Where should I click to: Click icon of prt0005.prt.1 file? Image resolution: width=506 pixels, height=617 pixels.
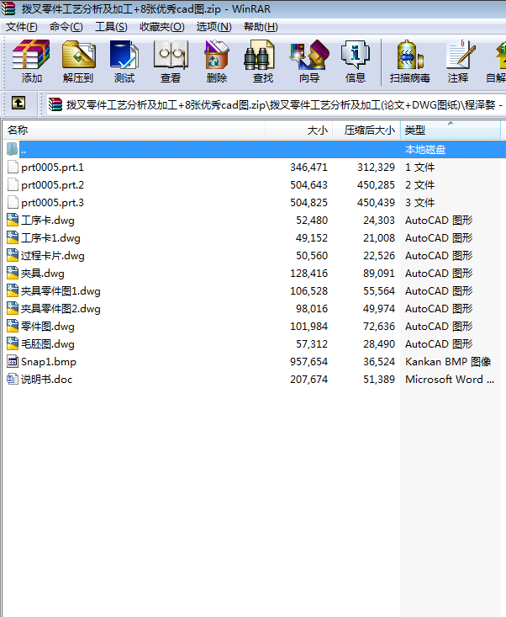point(13,167)
